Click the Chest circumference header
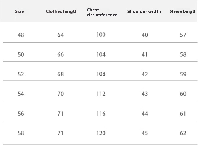Image resolution: width=209 pixels, height=145 pixels. coord(102,12)
